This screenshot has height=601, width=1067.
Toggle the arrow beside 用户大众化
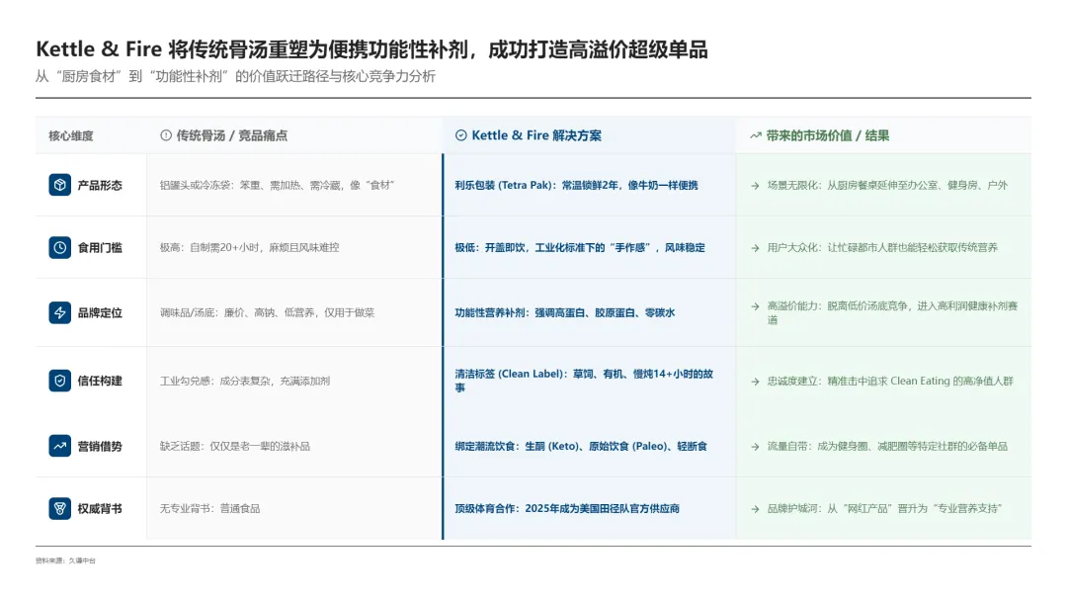(753, 248)
